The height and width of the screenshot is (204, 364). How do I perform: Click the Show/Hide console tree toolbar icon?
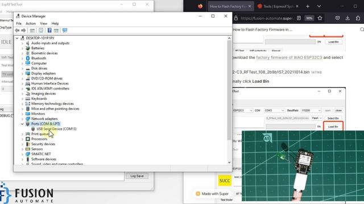tap(32, 30)
